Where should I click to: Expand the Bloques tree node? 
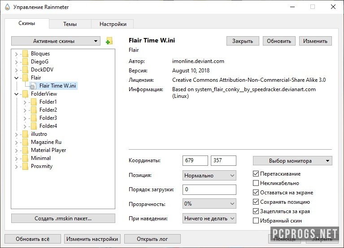click(17, 54)
